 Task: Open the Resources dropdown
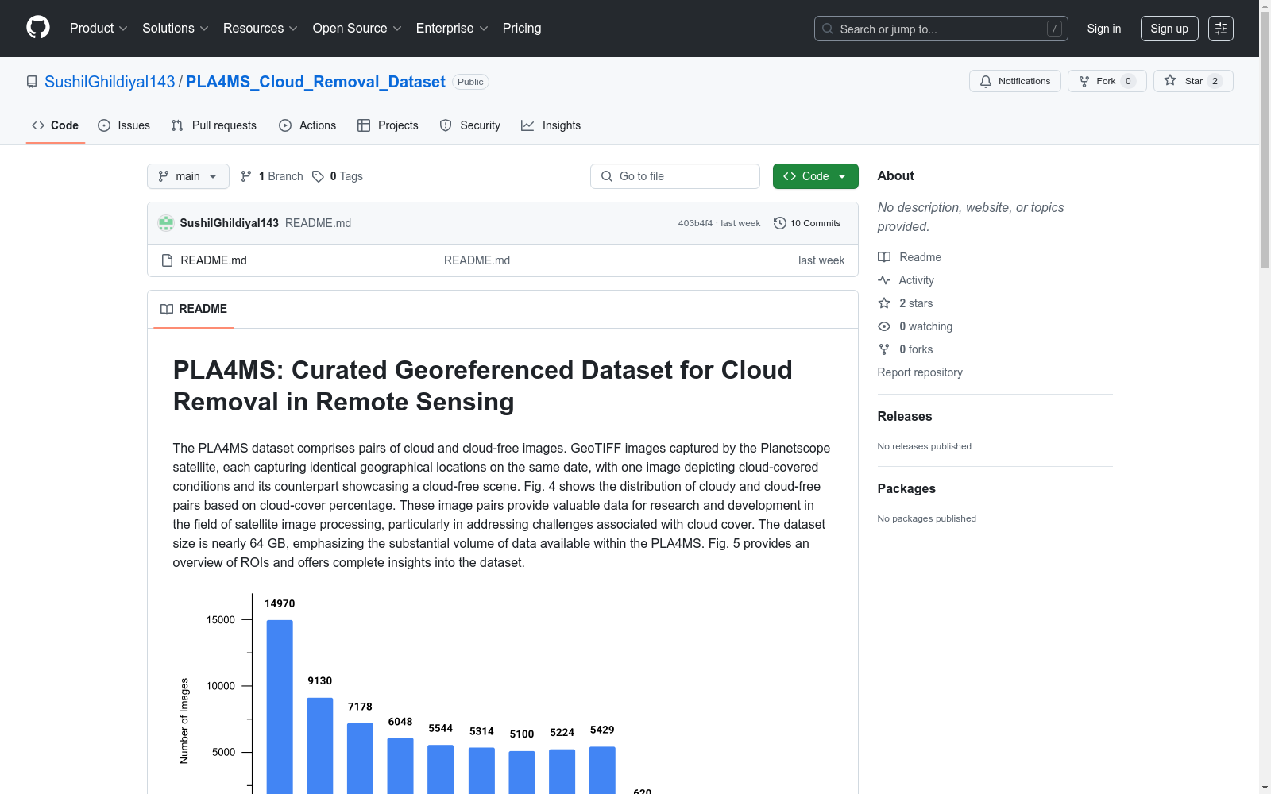point(261,29)
